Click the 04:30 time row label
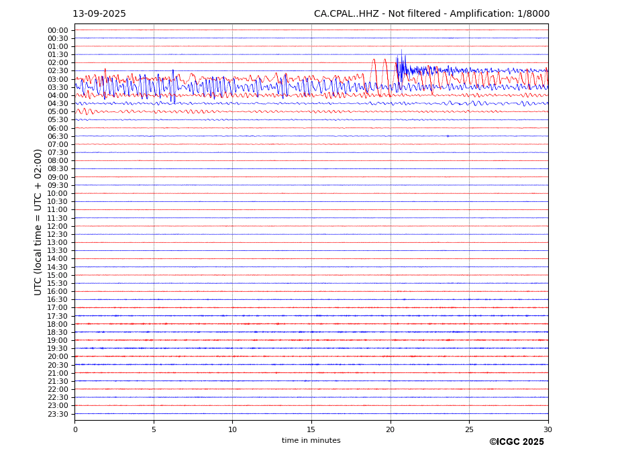The width and height of the screenshot is (622, 467). click(x=58, y=103)
